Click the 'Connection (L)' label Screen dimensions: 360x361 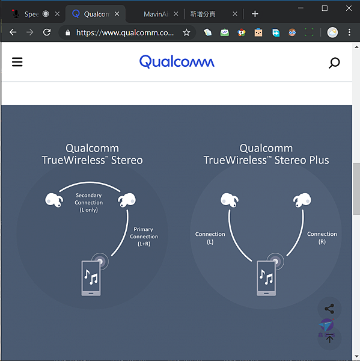210,238
